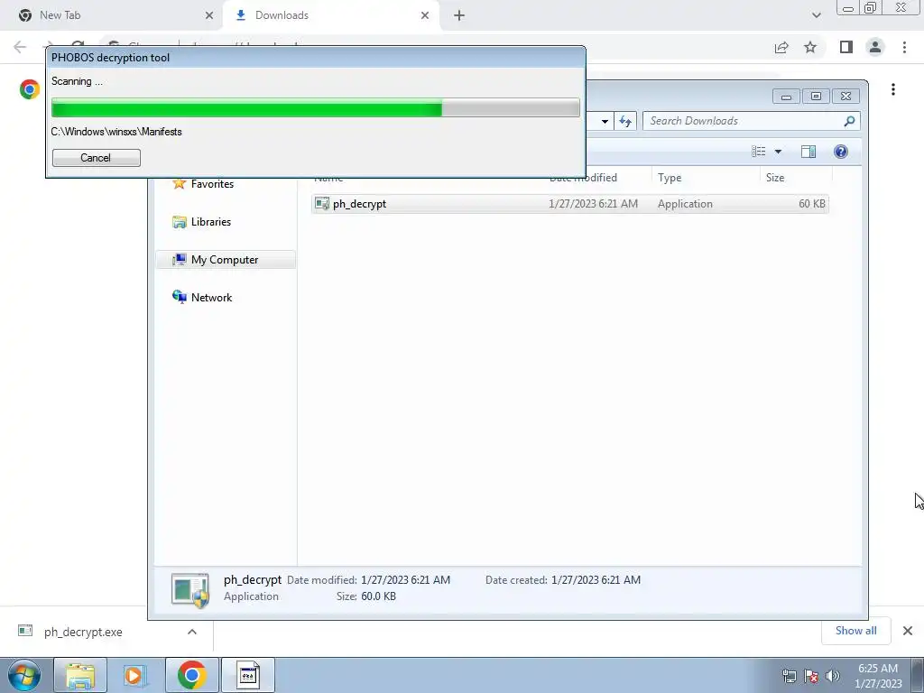The height and width of the screenshot is (693, 924).
Task: Open the Chrome three-dot menu
Action: tap(904, 47)
